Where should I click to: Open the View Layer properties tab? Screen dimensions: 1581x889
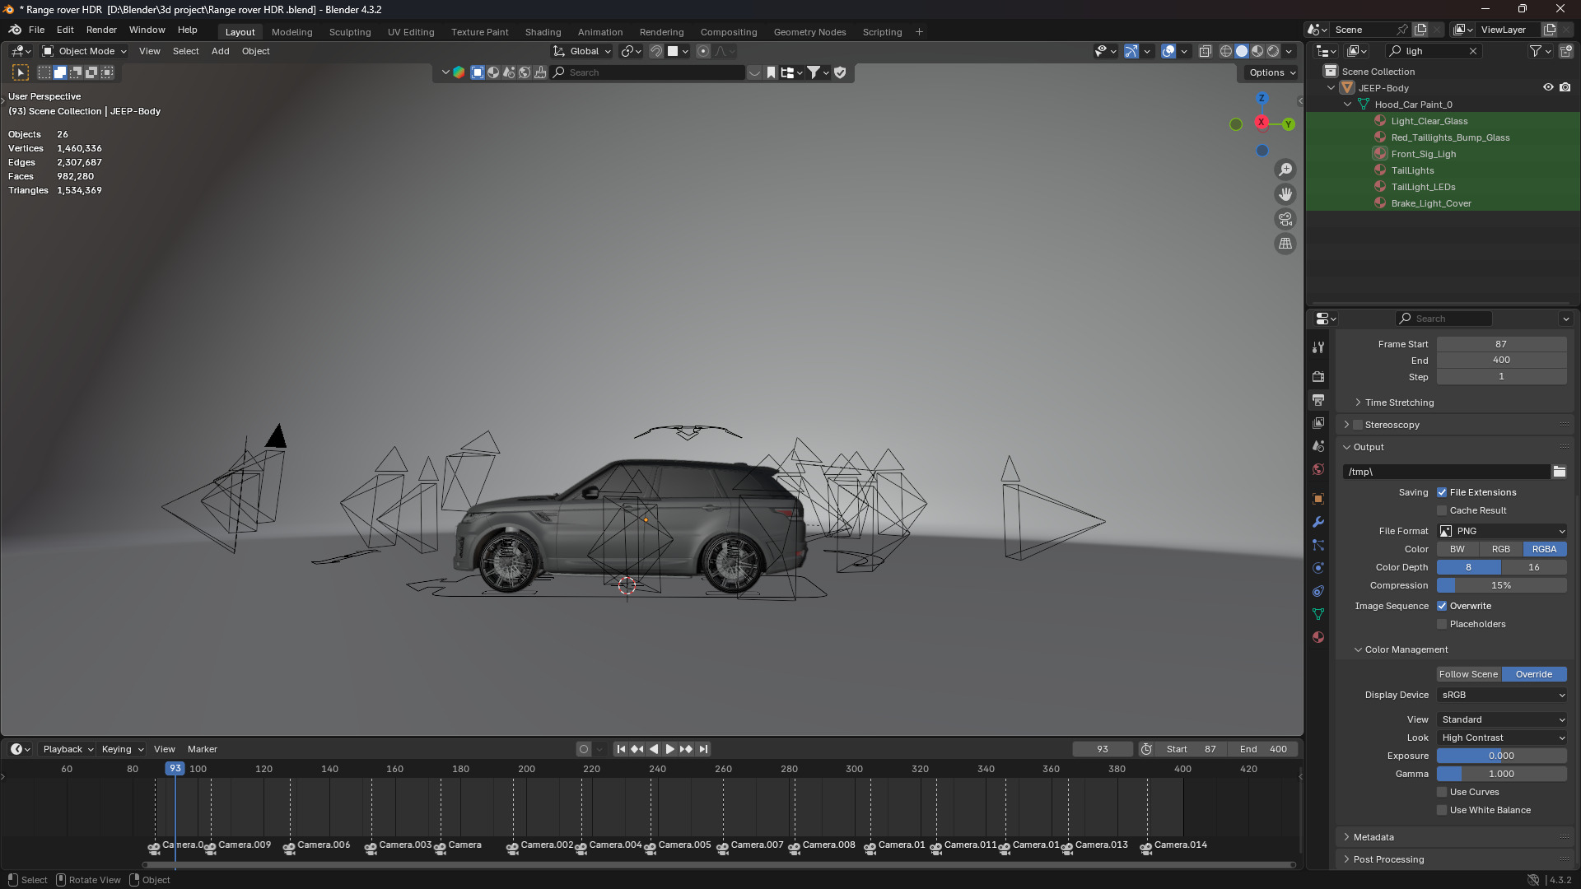pos(1318,422)
